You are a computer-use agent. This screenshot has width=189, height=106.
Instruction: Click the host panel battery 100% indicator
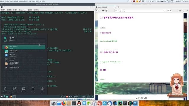pyautogui.click(x=160, y=1)
